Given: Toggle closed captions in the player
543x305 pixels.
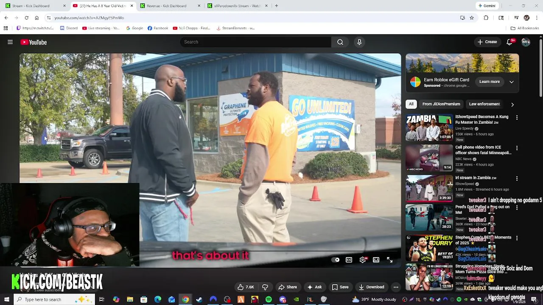Looking at the screenshot, I should click(x=349, y=260).
